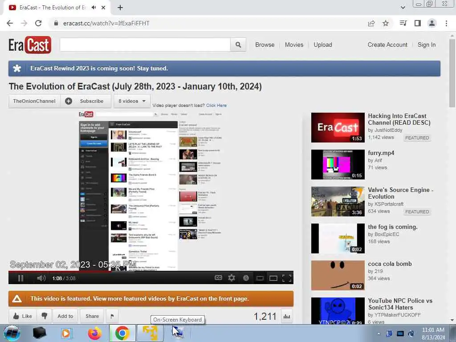Switch player to large theater mode
Viewport: 456px width, 342px height.
point(273,278)
